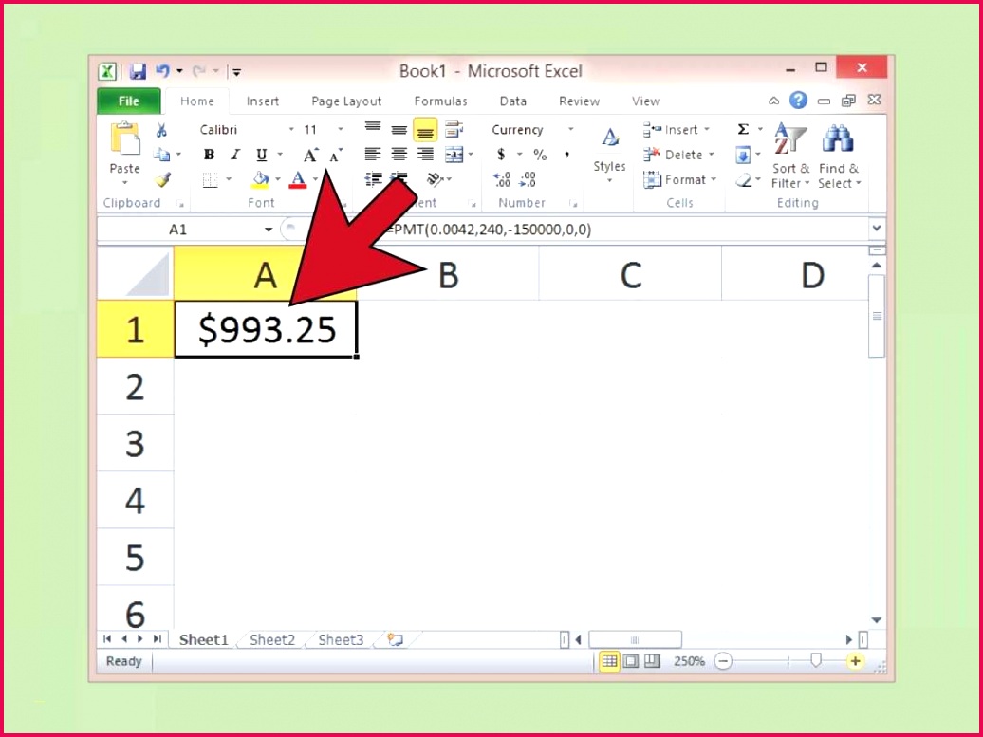Open the Page Layout tab

(346, 101)
